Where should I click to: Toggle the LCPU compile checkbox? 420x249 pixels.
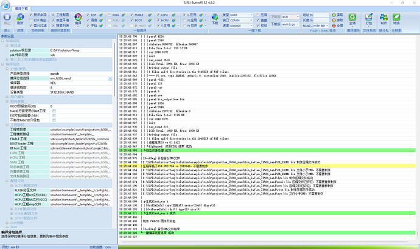click(x=158, y=15)
